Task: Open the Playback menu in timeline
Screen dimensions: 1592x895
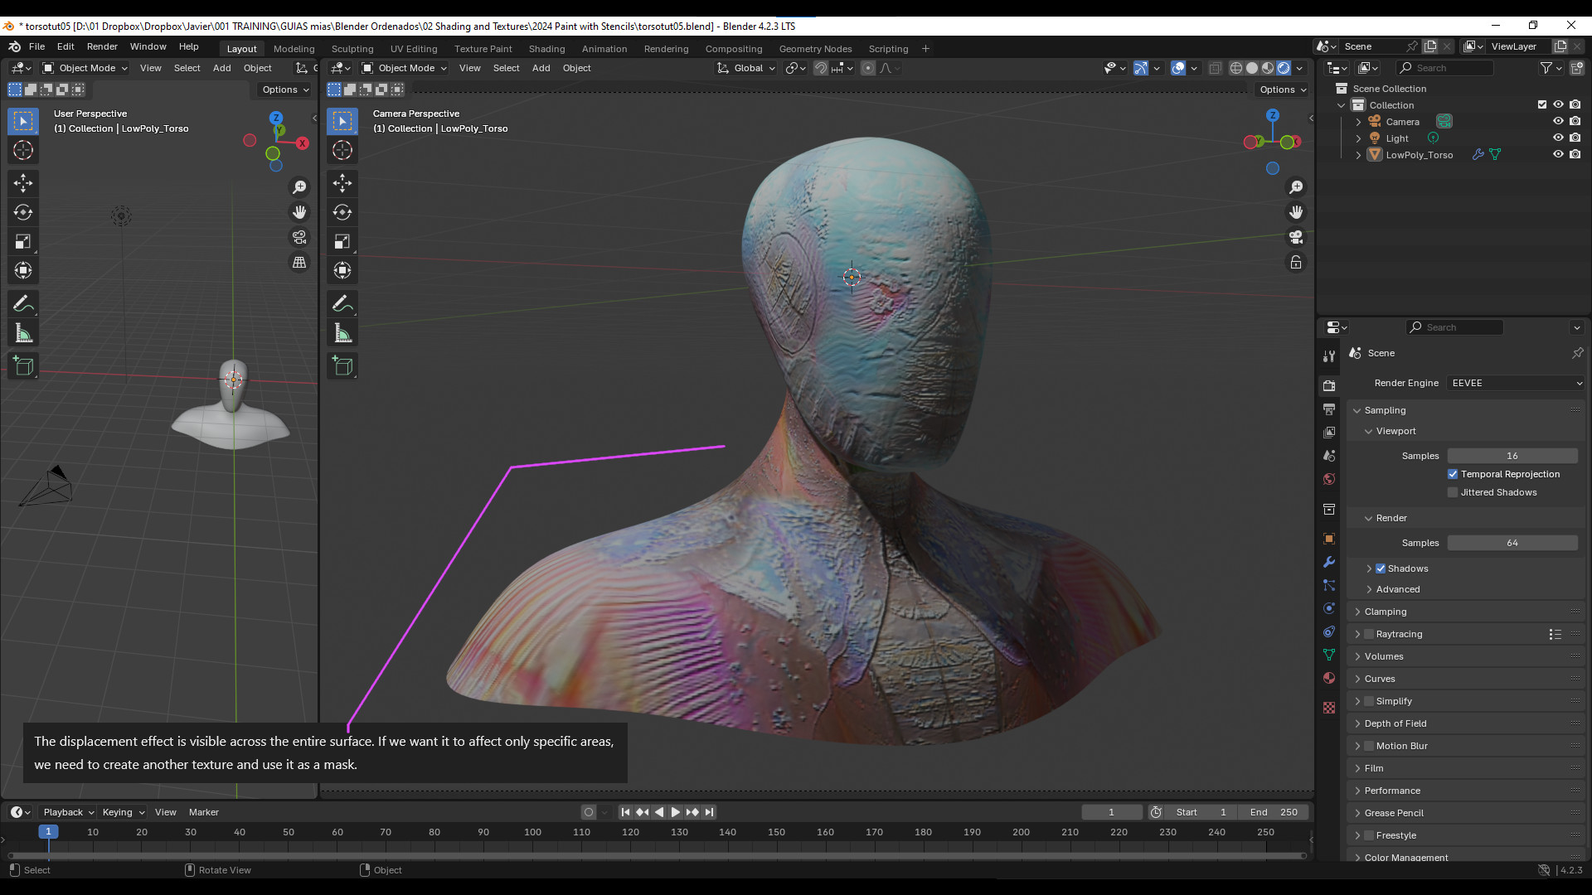Action: point(68,812)
